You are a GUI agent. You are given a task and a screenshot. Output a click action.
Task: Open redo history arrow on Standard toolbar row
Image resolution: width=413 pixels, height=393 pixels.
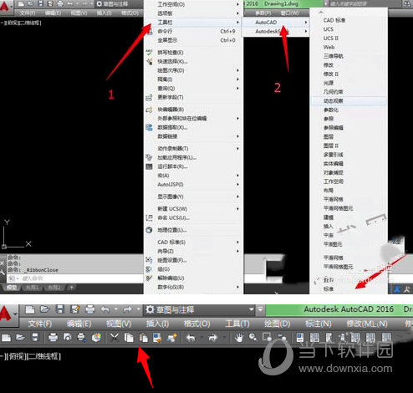pos(224,338)
